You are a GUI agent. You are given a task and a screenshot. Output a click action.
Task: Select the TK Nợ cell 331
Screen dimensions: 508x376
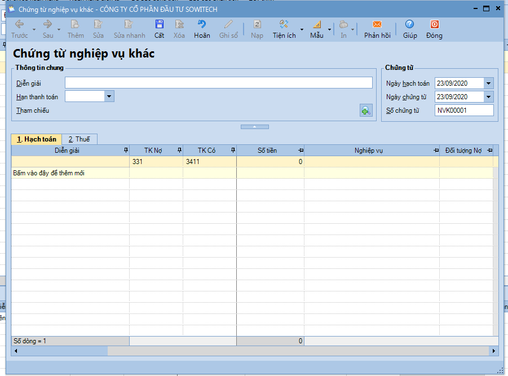156,162
